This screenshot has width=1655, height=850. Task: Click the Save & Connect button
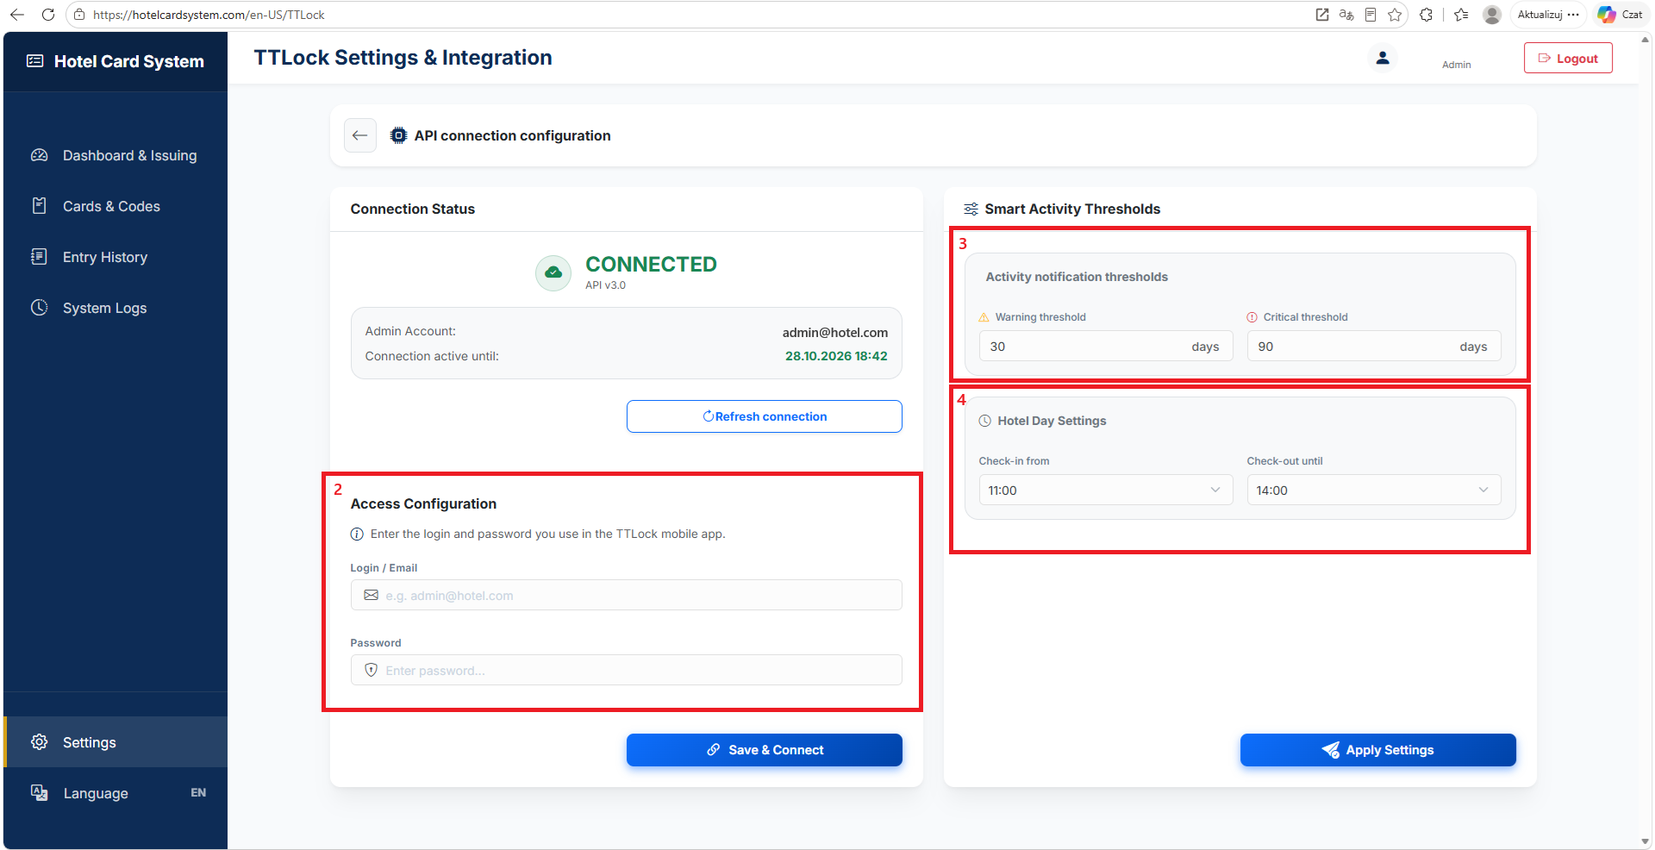[765, 750]
